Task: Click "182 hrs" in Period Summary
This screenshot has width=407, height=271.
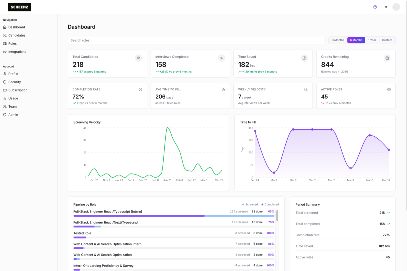Action: click(384, 246)
